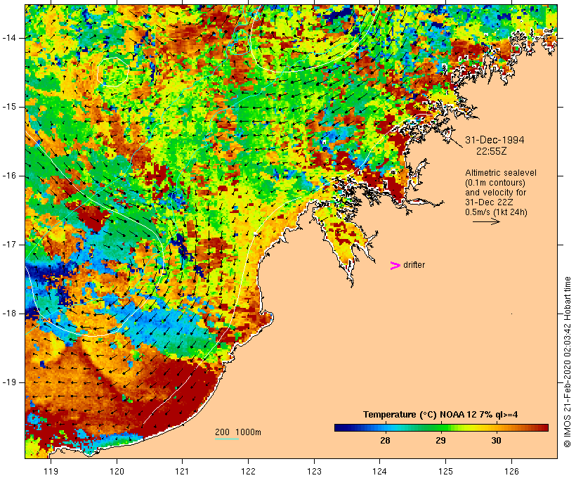Click the latitude axis label '-16'
The image size is (576, 478).
tap(9, 176)
